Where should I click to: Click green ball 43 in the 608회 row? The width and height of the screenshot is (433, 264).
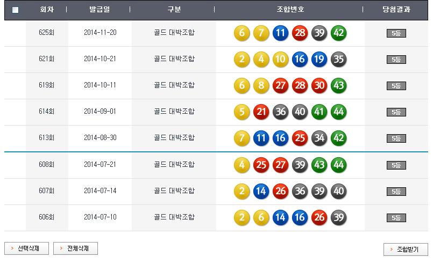click(x=320, y=165)
